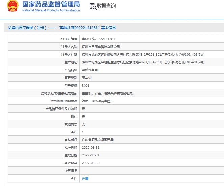Open the 数据查询 data query link
224x189 pixels.
click(x=106, y=6)
